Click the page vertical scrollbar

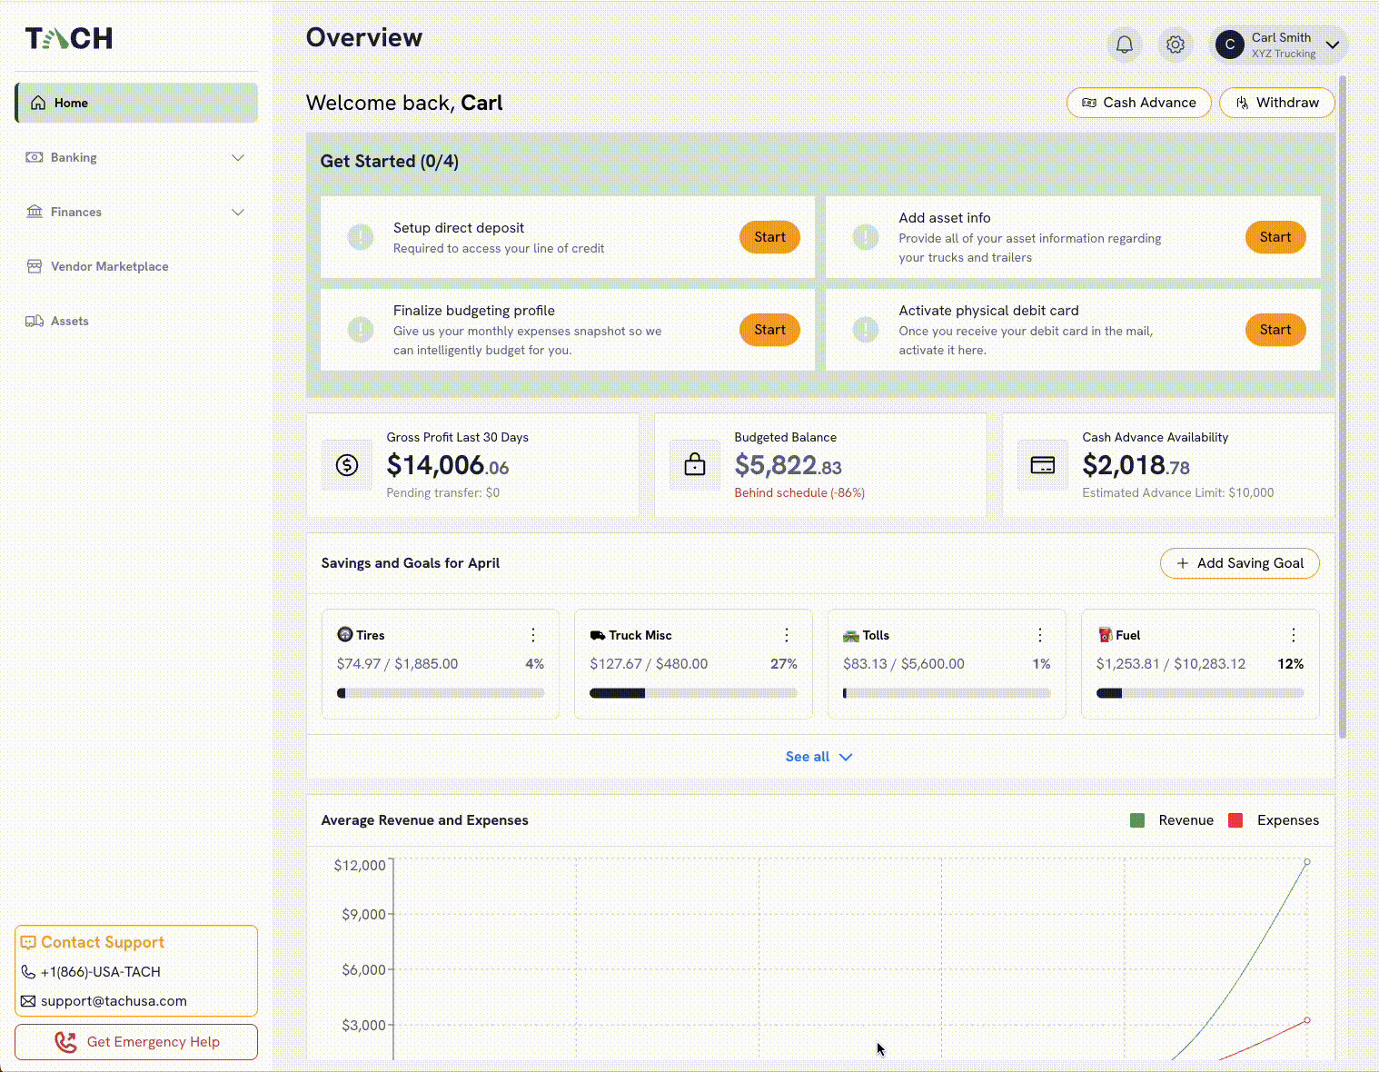[x=1343, y=407]
